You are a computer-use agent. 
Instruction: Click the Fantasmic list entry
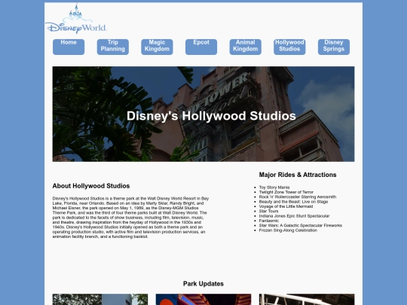[x=269, y=221]
